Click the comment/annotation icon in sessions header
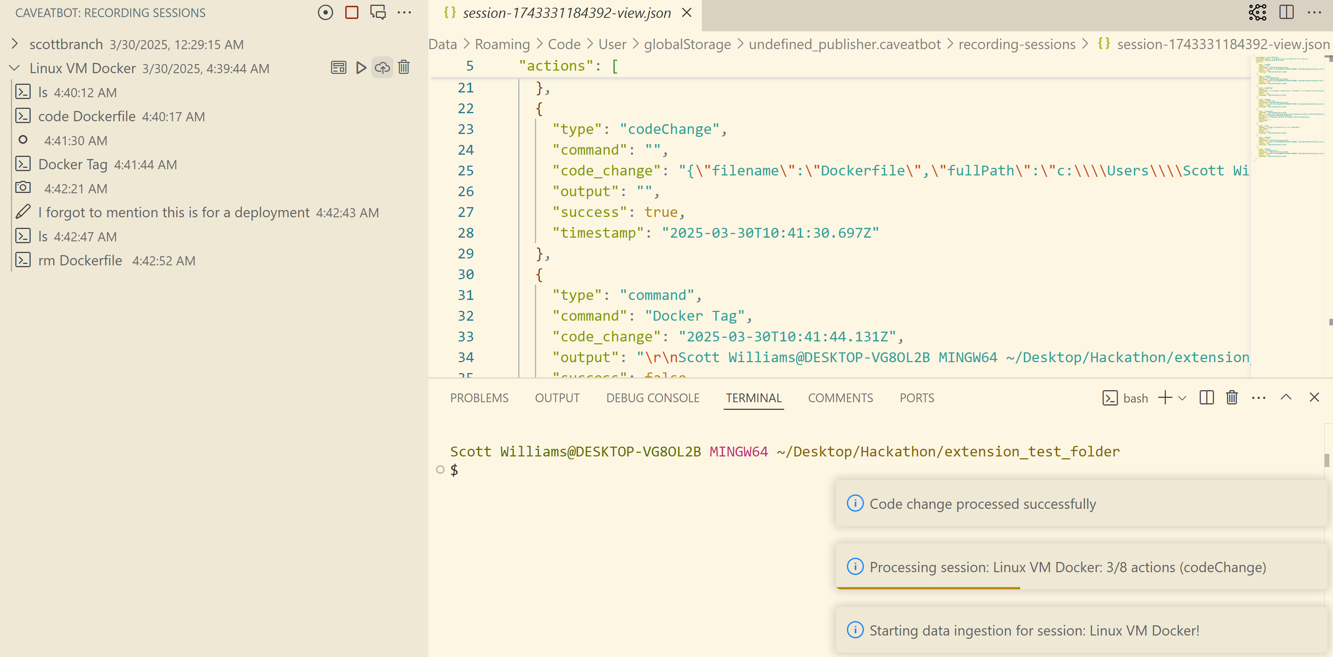The width and height of the screenshot is (1333, 657). point(378,12)
